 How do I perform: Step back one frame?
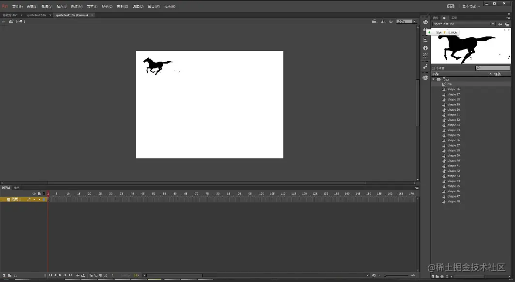56,275
